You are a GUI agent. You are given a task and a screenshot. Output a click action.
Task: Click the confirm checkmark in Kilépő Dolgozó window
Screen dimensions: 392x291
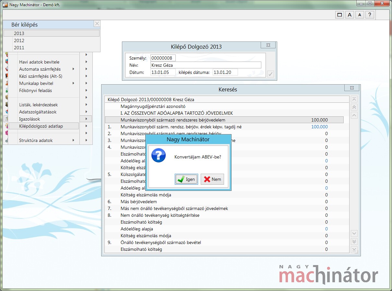270,74
